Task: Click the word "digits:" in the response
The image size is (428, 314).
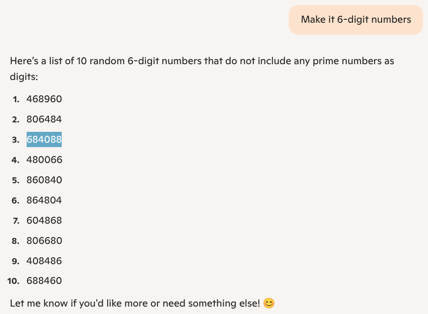Action: point(24,77)
